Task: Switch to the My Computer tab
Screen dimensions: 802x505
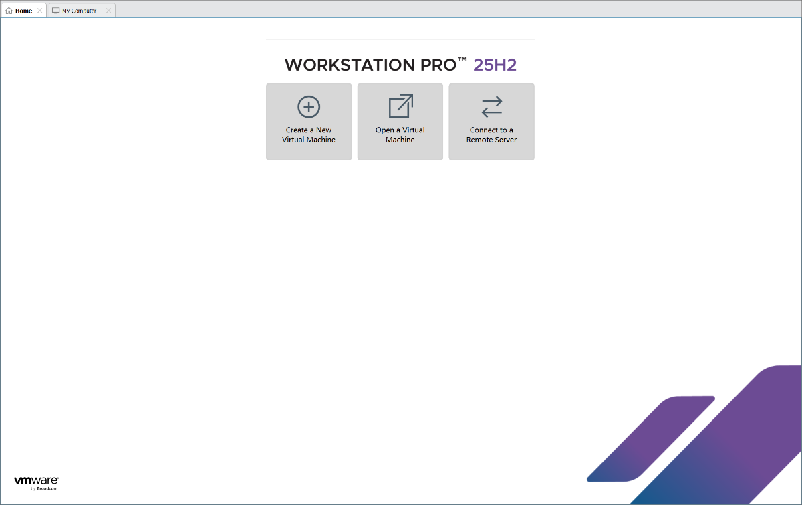Action: click(79, 11)
